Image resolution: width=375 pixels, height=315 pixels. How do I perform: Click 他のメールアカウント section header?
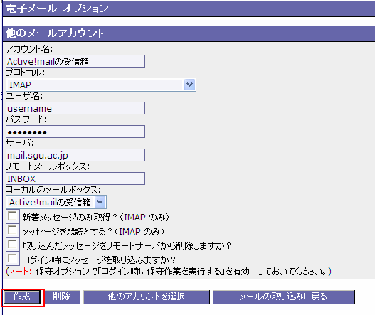[189, 33]
